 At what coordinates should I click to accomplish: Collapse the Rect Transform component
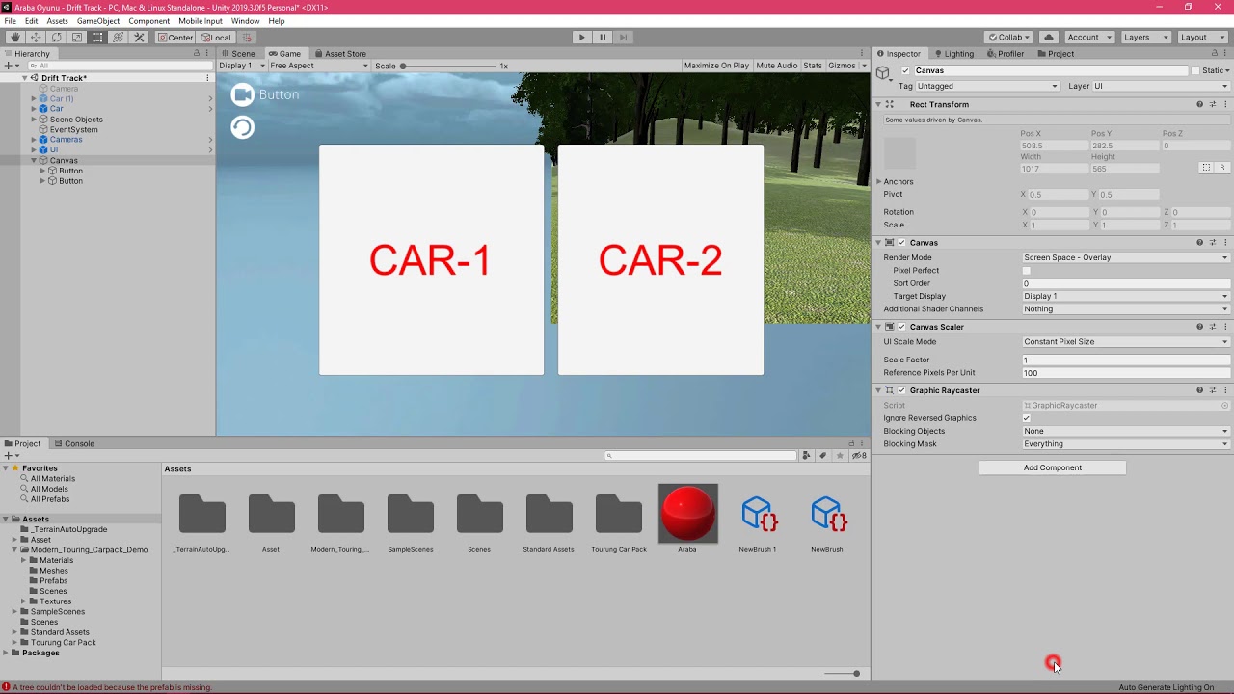878,104
